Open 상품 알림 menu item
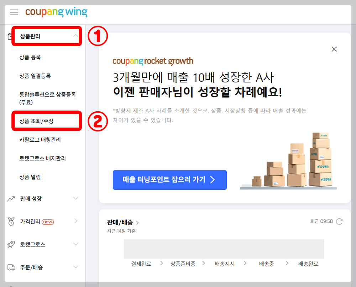Screen dimensions: 356x287 pos(30,177)
